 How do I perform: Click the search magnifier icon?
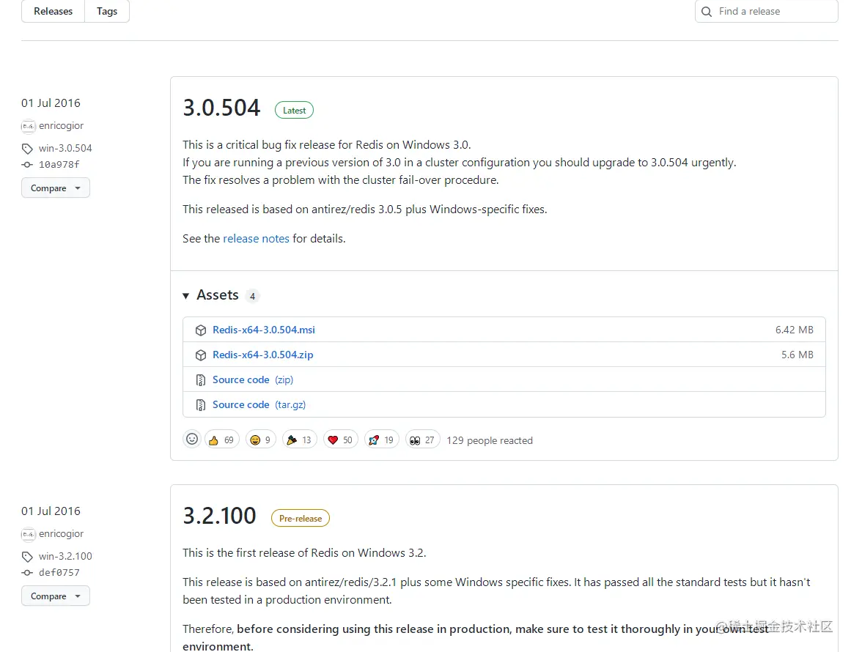706,12
